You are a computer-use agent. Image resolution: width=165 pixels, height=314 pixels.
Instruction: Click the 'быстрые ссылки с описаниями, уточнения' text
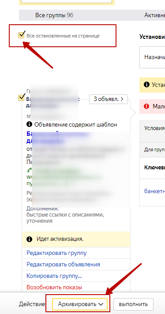[x=65, y=218]
